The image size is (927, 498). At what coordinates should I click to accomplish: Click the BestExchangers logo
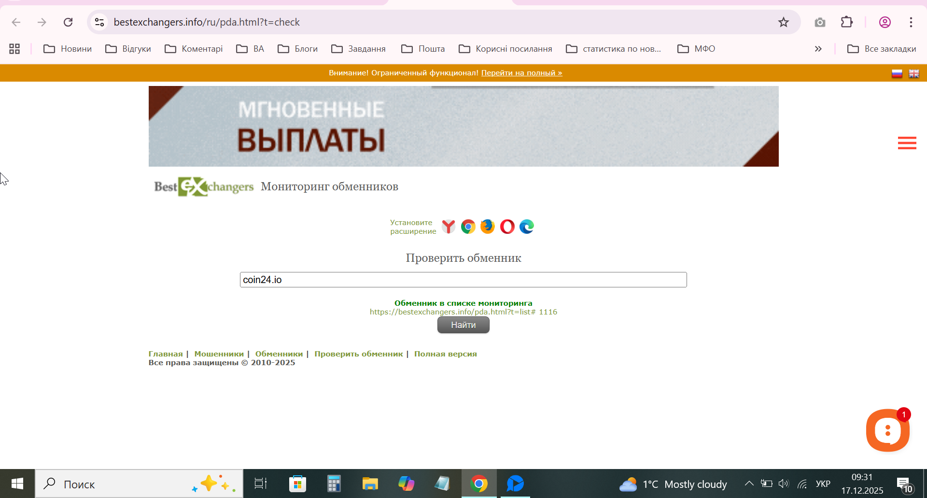tap(204, 186)
